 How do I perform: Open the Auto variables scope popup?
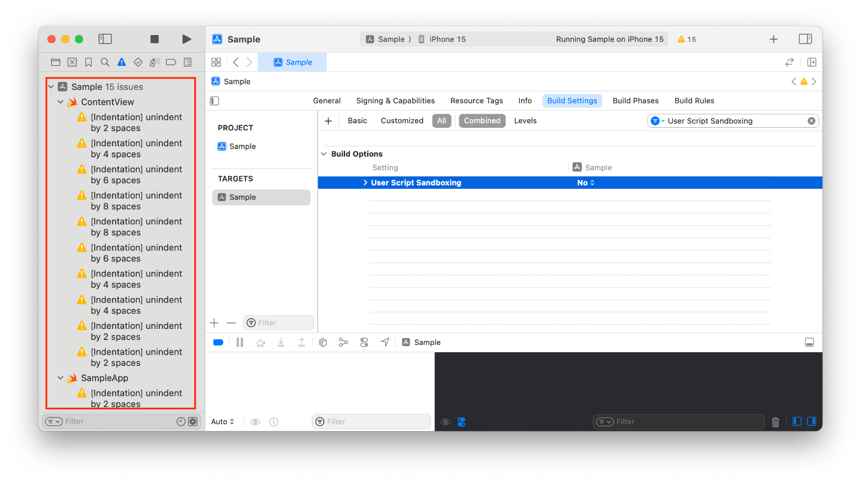[x=223, y=422]
